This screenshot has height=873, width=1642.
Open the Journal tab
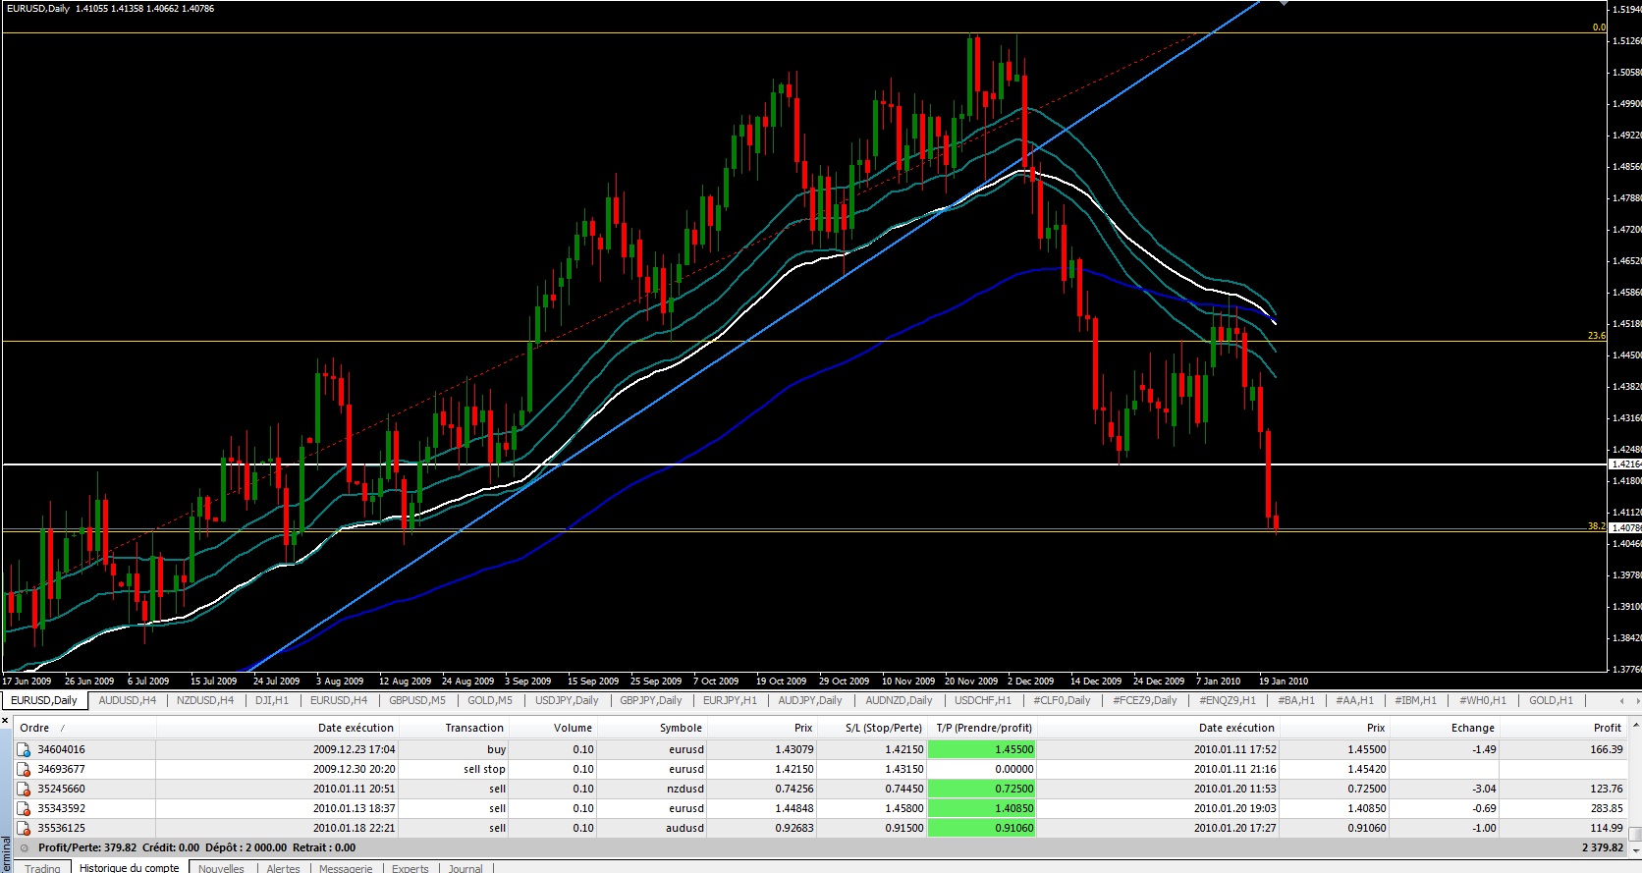coord(465,868)
